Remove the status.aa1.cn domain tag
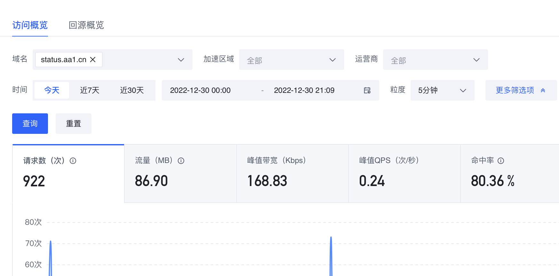559x276 pixels. click(x=93, y=60)
